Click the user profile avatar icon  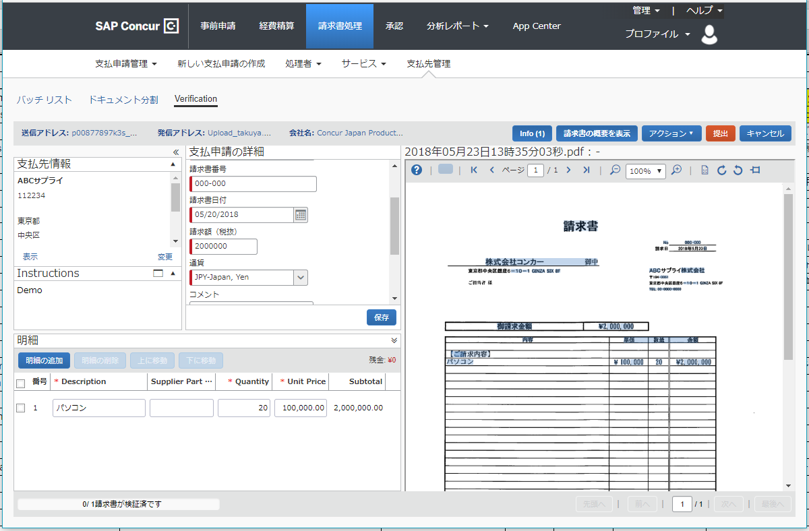tap(709, 34)
